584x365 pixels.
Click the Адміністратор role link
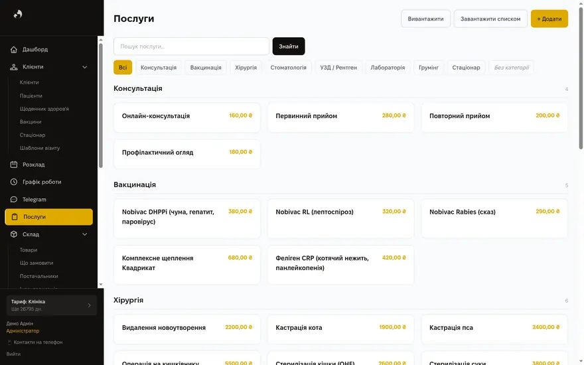click(23, 330)
